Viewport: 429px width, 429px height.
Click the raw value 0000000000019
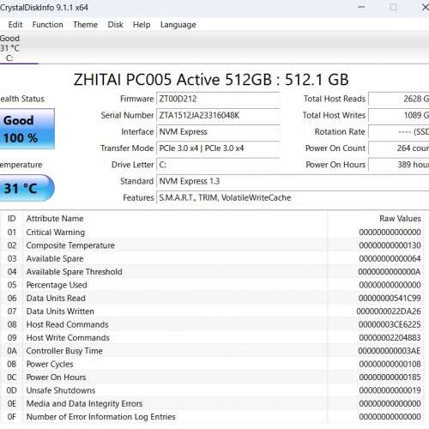point(390,390)
